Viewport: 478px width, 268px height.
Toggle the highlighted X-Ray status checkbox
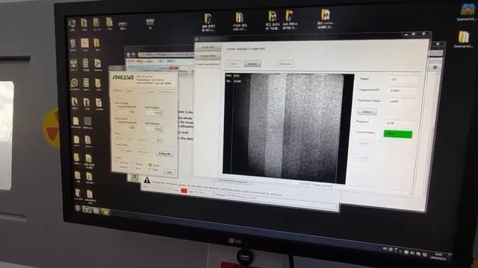(150, 165)
